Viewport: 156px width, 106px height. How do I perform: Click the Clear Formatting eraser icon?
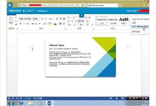57,19
